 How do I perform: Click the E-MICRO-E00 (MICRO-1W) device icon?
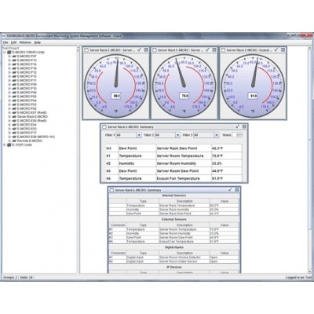point(14,137)
